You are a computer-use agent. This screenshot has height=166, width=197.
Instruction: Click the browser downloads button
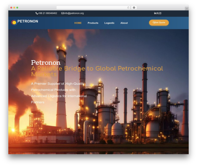click(x=134, y=7)
